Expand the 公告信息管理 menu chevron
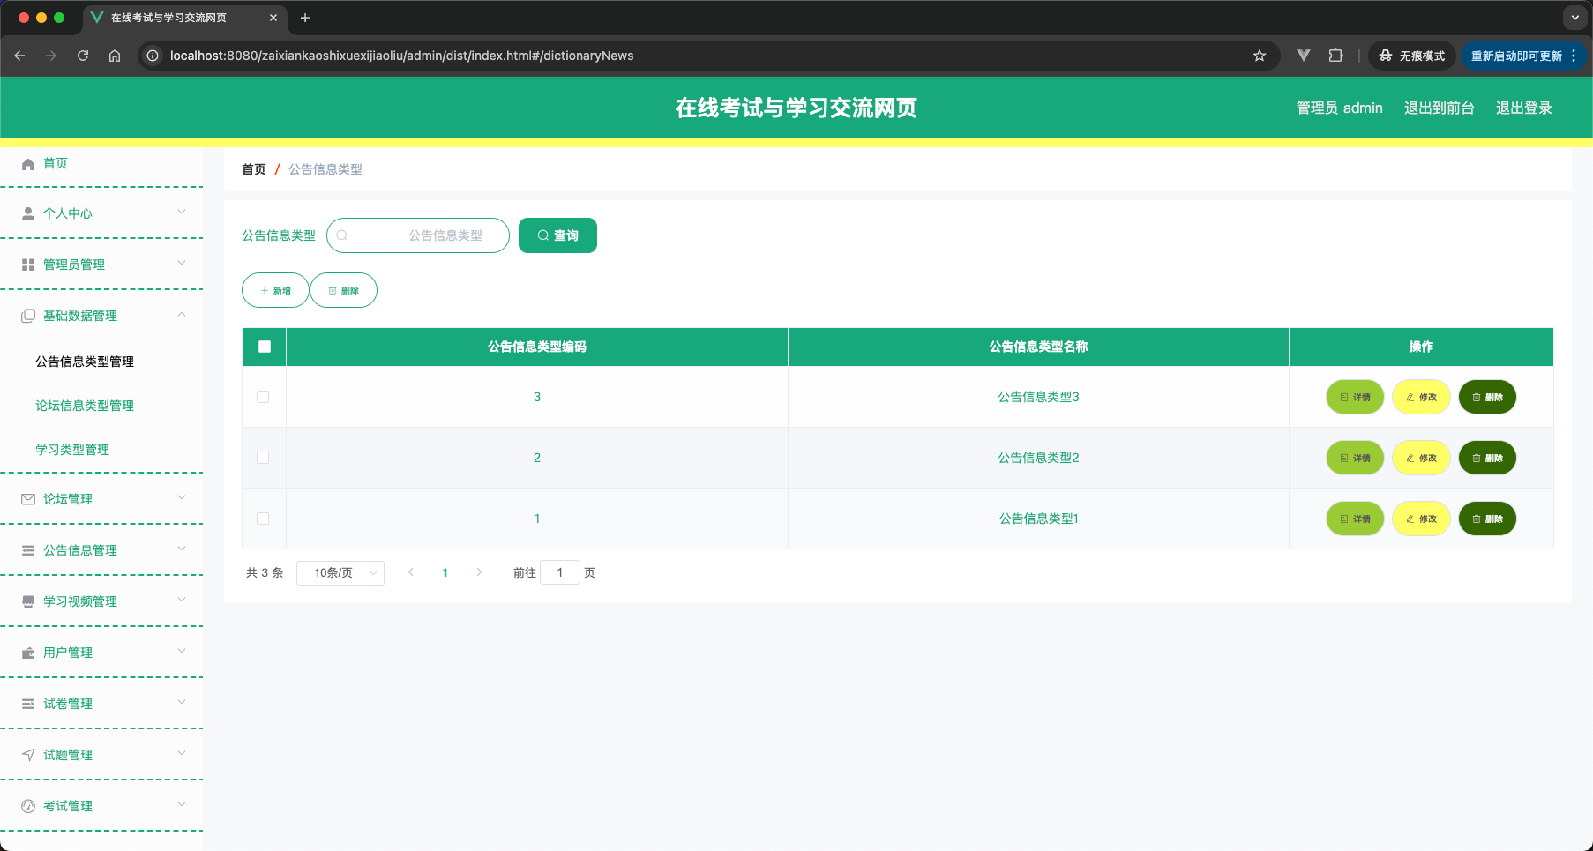 pos(182,549)
